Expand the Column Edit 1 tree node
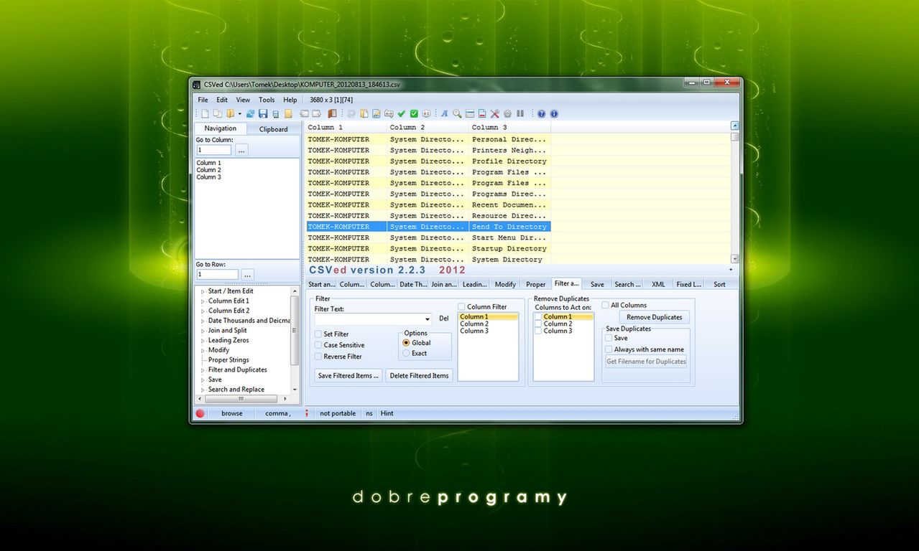 (x=203, y=301)
